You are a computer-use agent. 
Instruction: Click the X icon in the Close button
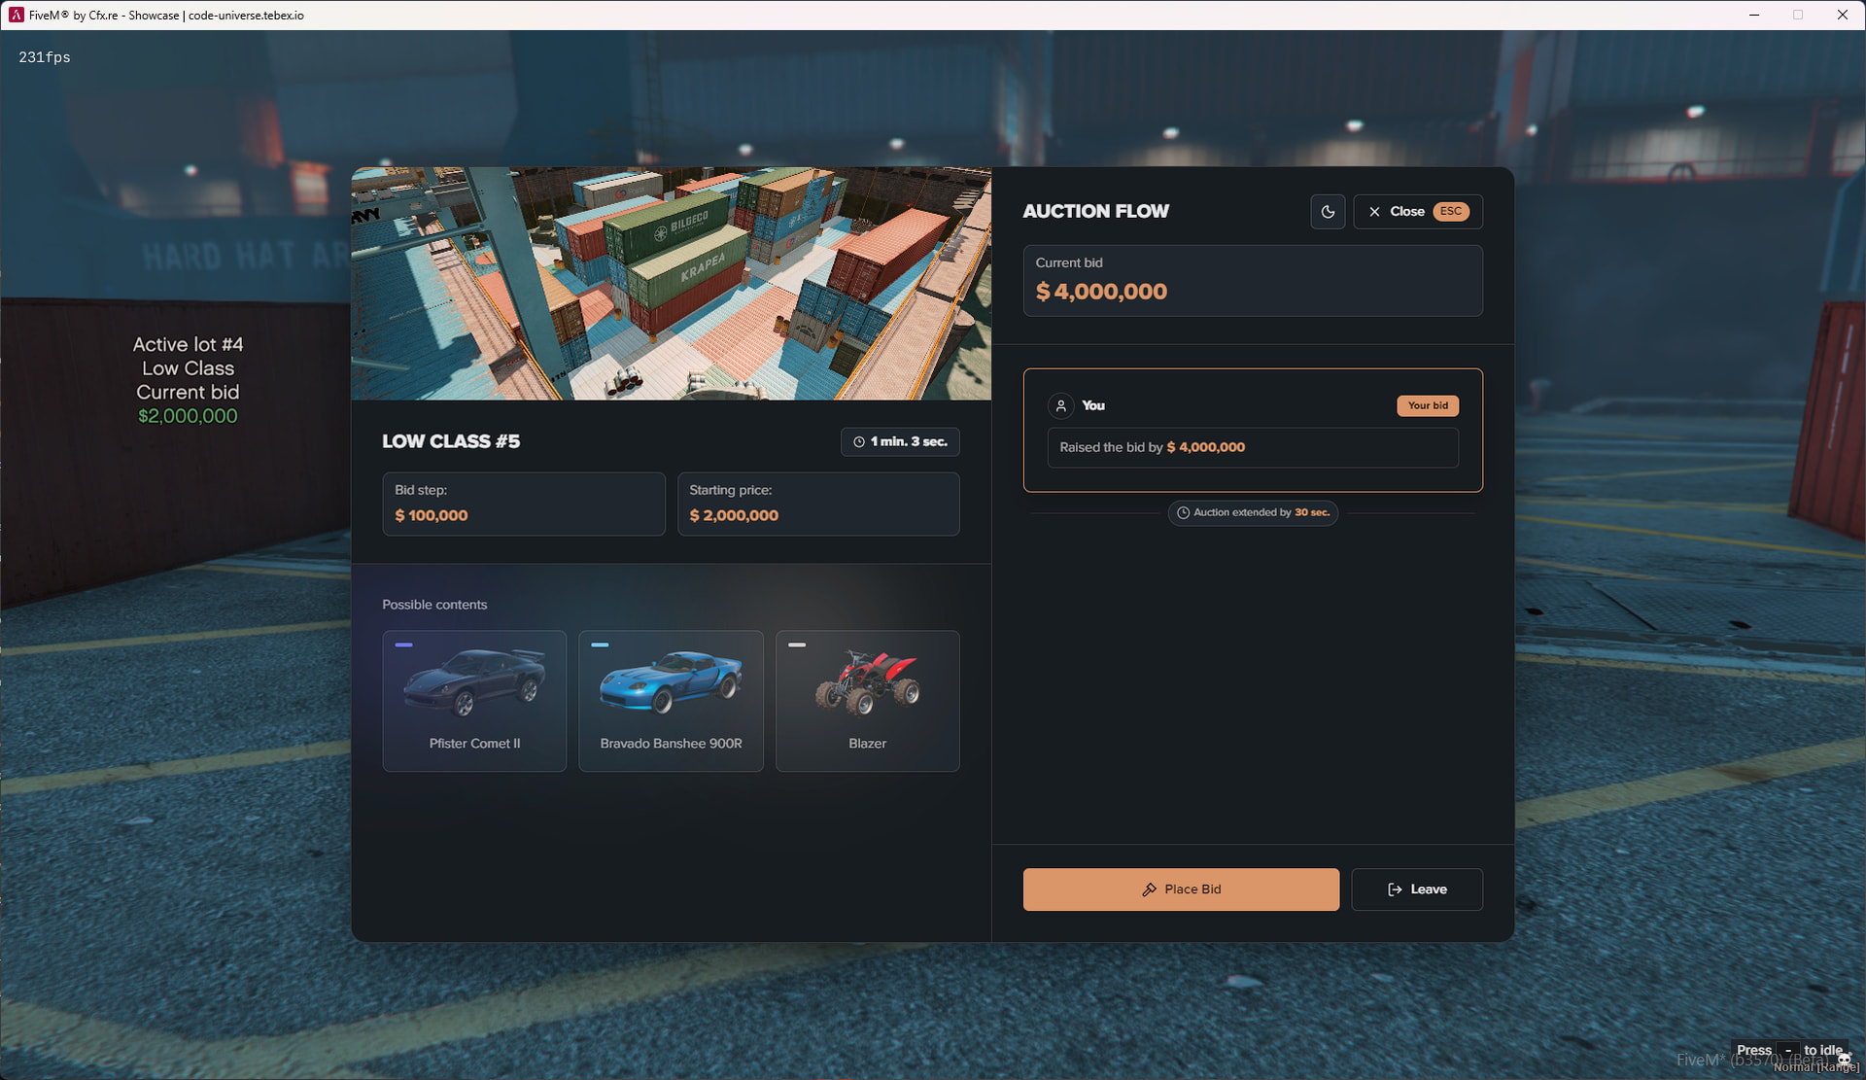[1374, 212]
